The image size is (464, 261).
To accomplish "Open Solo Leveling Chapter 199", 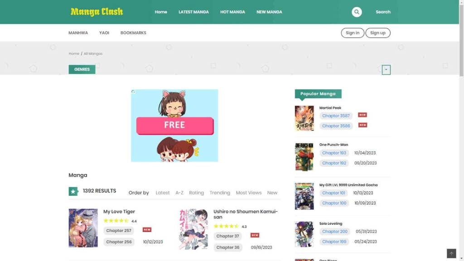I will tap(334, 242).
